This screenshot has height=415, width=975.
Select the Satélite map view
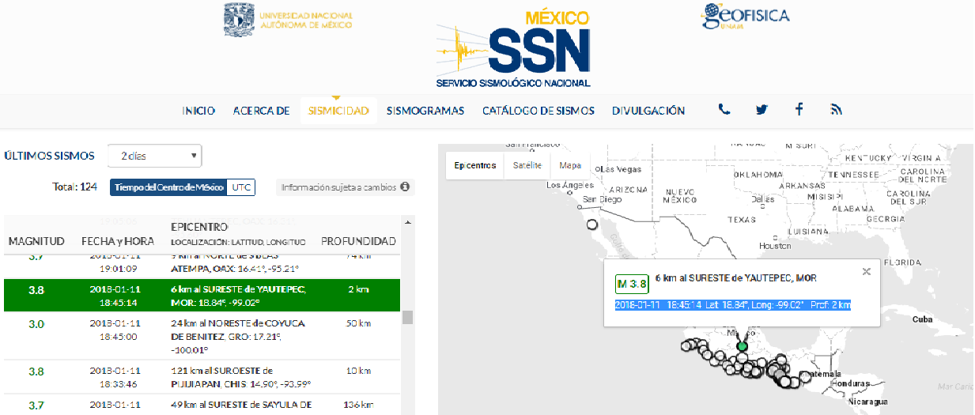point(527,165)
